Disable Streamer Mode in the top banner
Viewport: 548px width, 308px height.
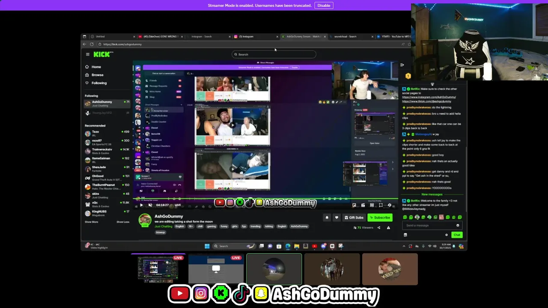[324, 6]
